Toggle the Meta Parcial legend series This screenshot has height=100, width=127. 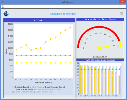pos(36,87)
